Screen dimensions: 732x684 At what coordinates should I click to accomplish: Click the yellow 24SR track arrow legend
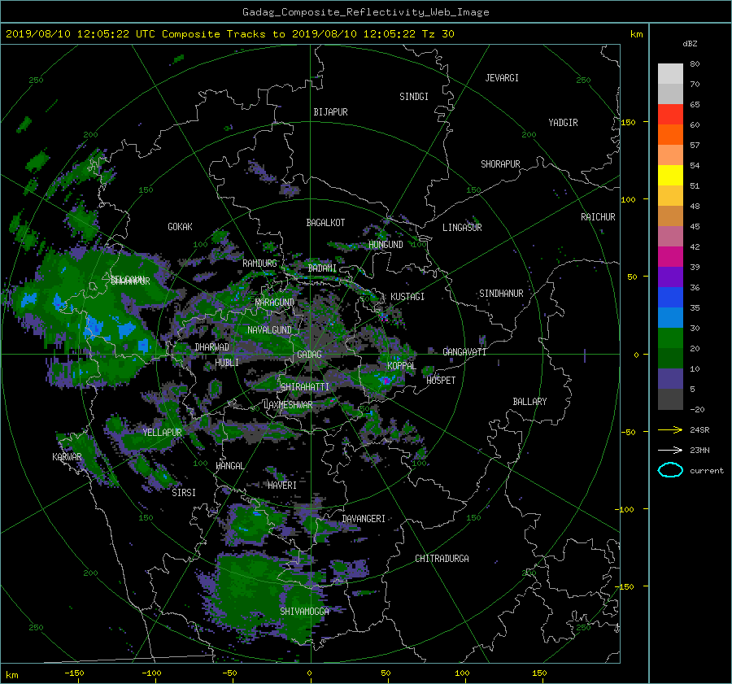(670, 430)
